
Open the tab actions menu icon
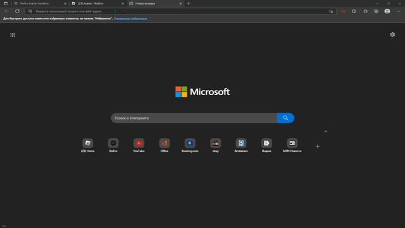(6, 3)
